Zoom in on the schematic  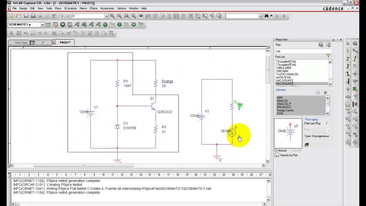click(112, 16)
